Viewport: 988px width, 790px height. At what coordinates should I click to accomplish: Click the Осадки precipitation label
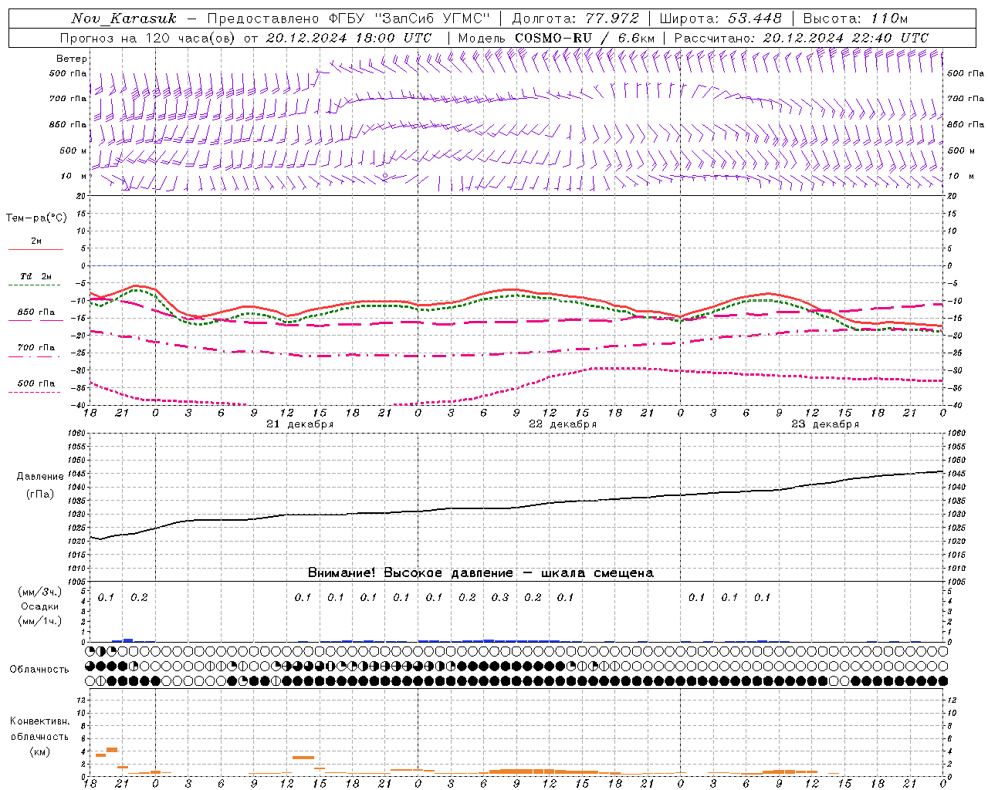tap(40, 606)
